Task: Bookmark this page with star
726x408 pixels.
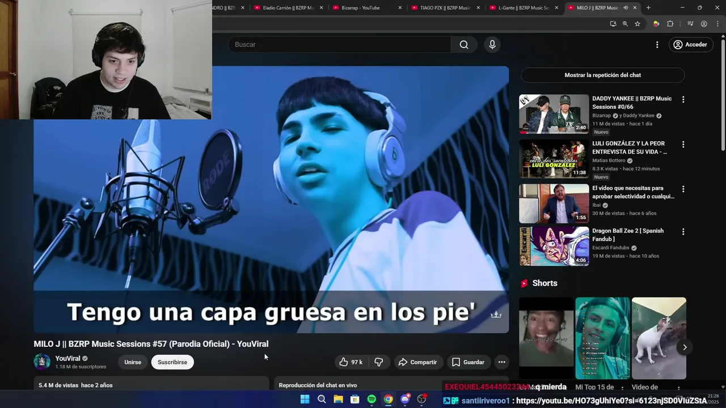Action: click(x=638, y=24)
